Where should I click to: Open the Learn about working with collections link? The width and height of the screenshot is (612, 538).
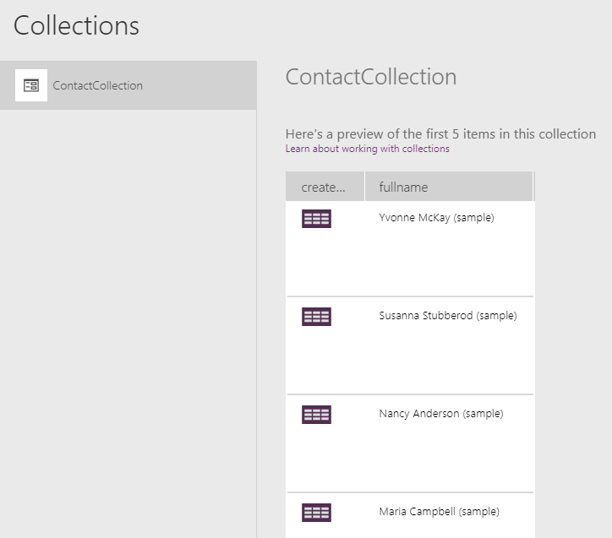coord(367,149)
